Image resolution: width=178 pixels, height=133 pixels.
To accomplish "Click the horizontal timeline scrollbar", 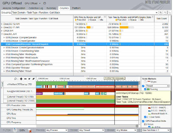I will (x=87, y=126).
